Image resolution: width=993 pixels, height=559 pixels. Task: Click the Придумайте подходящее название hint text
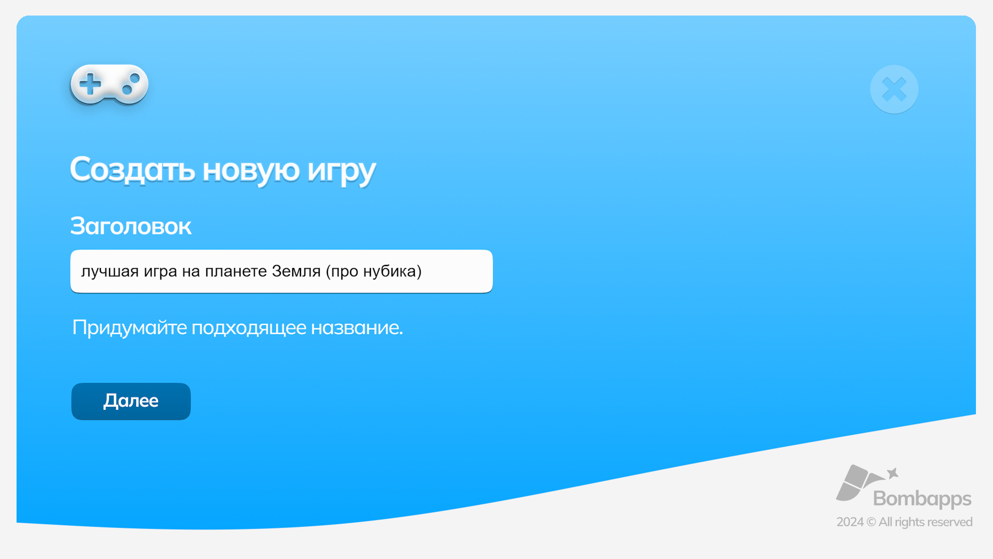(237, 327)
